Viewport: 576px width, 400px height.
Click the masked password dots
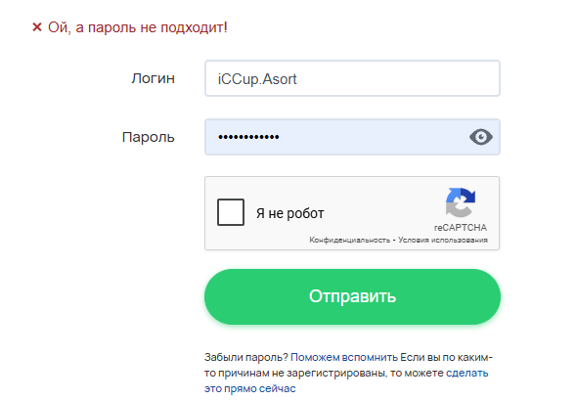point(248,137)
